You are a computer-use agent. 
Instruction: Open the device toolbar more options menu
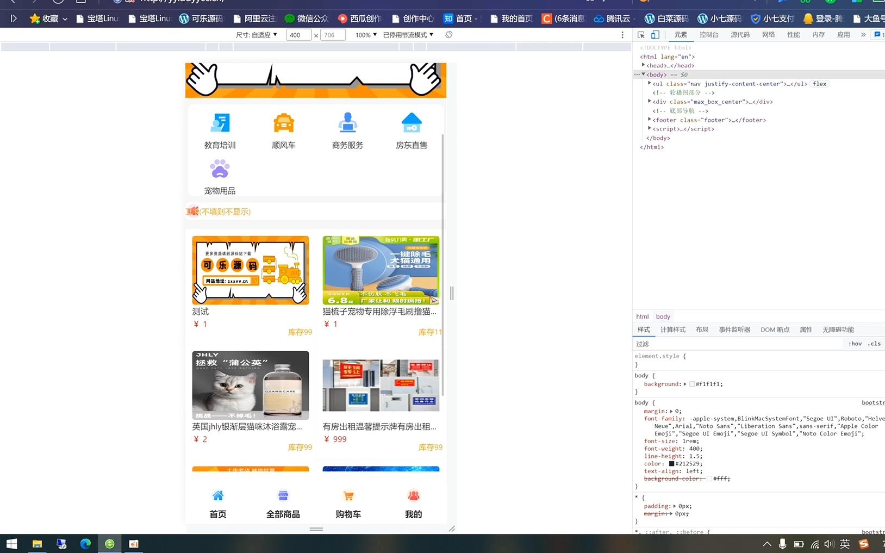(622, 35)
